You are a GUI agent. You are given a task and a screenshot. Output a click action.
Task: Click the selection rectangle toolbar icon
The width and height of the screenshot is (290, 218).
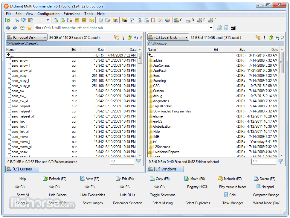(41, 20)
